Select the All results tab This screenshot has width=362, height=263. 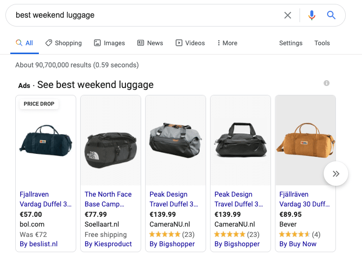tap(25, 43)
